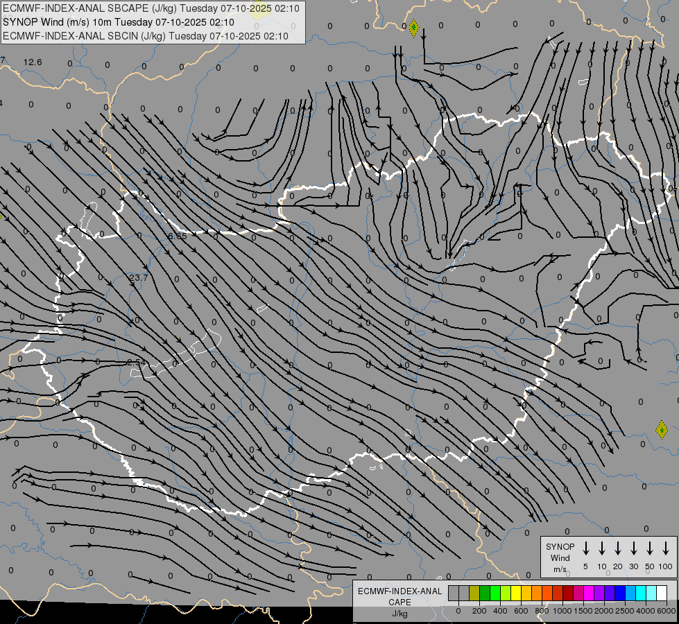679x624 pixels.
Task: Click the 10 m/s wind arrow in legend
Action: point(601,548)
